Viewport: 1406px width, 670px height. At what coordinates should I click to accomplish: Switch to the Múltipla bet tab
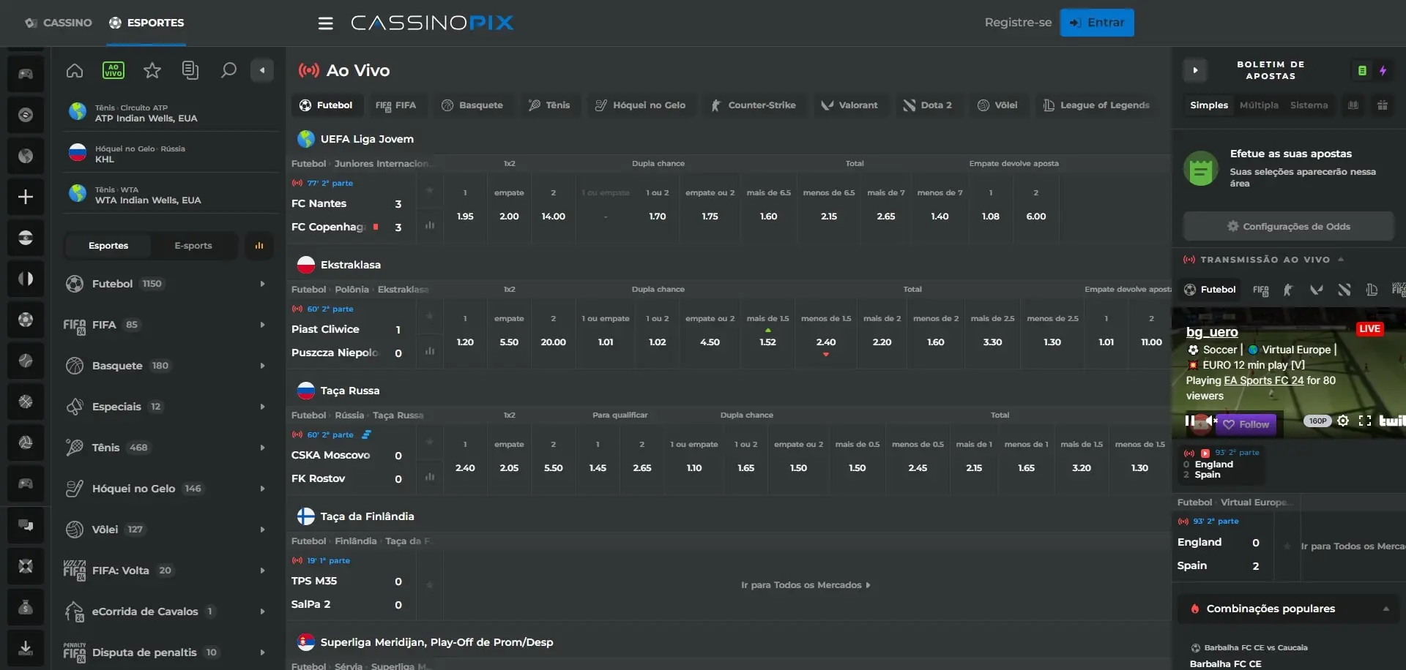(1259, 105)
